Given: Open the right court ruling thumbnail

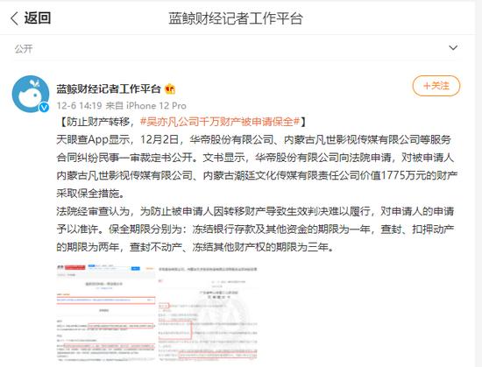Looking at the screenshot, I should 208,313.
